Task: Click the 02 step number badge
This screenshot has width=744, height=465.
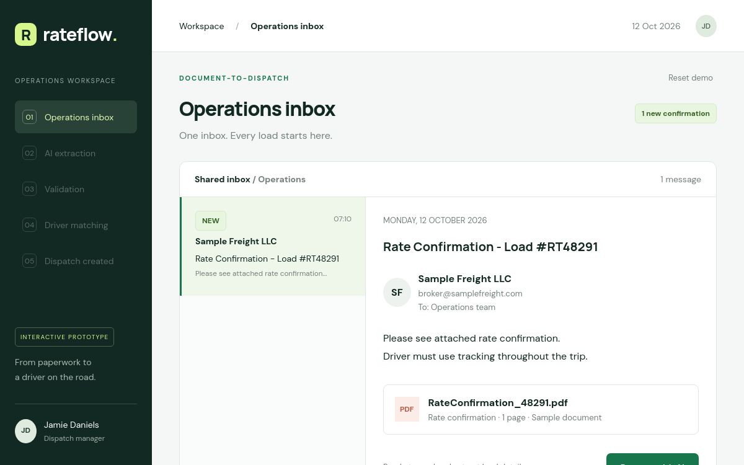Action: [x=29, y=153]
